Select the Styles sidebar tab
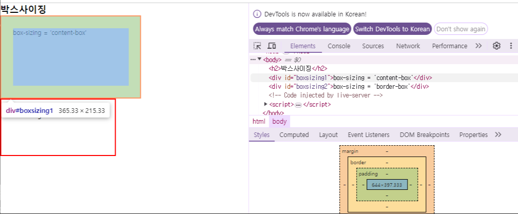The image size is (518, 214). [x=262, y=134]
